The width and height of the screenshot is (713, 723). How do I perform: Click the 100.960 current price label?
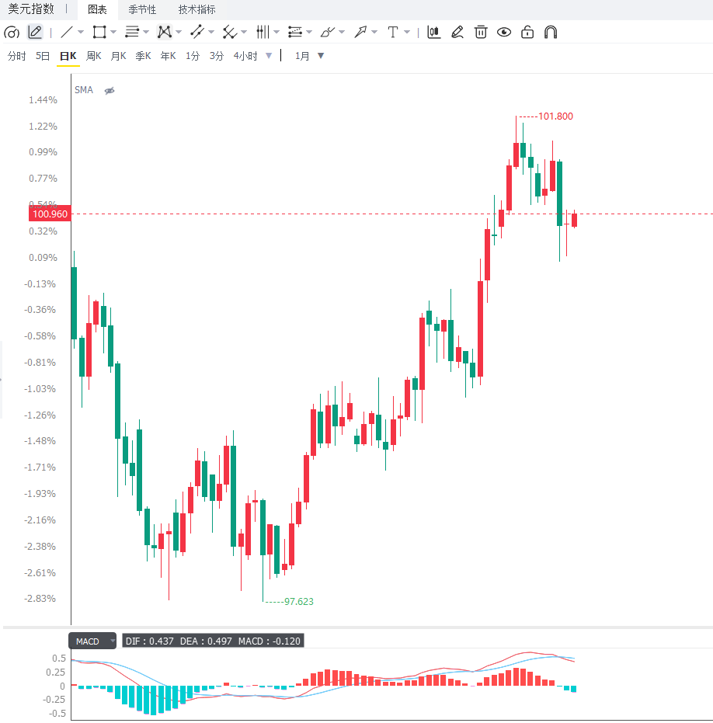click(50, 214)
